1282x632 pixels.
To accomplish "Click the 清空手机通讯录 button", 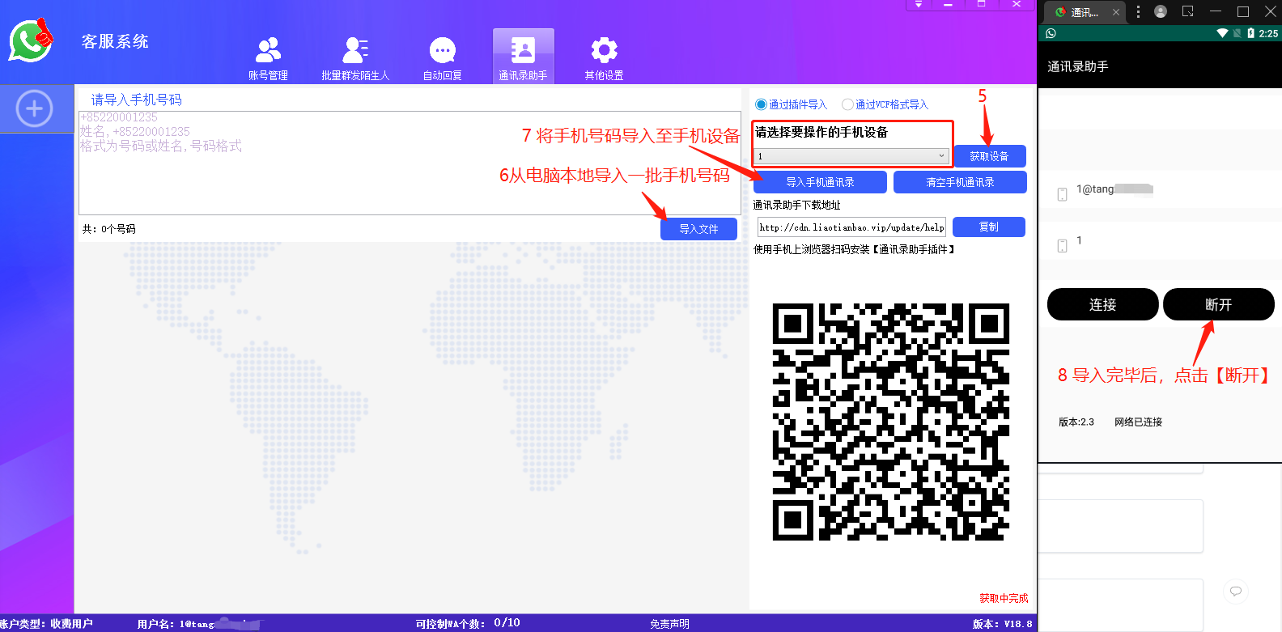I will point(960,182).
